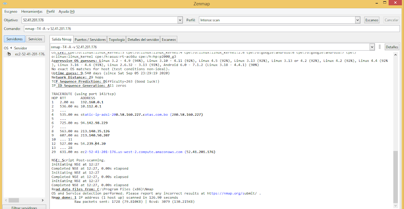Switch to the Detalles del servidor tab
The image size is (404, 209).
(143, 39)
